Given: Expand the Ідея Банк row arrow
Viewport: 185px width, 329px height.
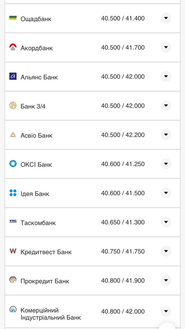Looking at the screenshot, I should point(166,193).
